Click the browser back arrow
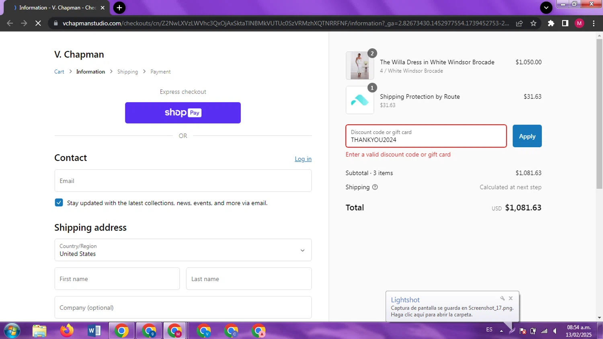This screenshot has width=603, height=339. 10,23
